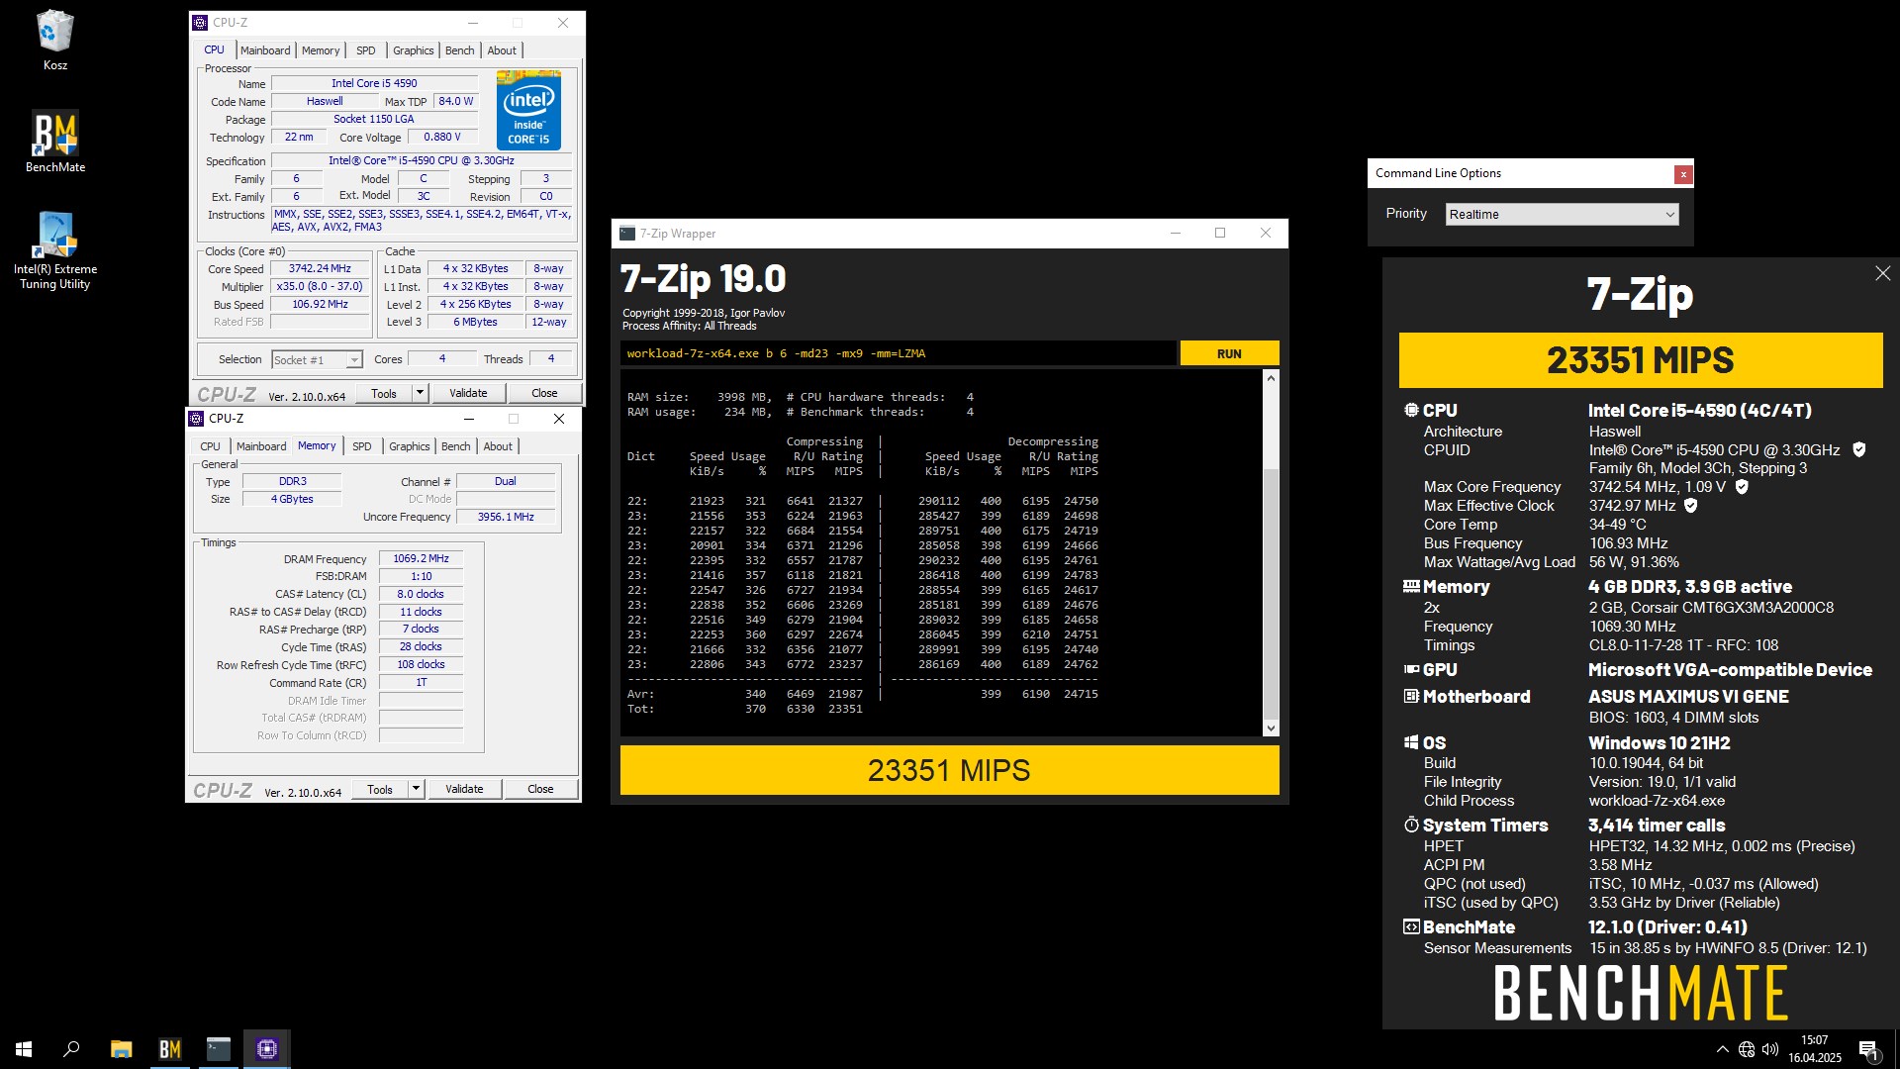Click DRAM Frequency value 1069.2 MHz
Screen dimensions: 1900x1069
pos(421,558)
